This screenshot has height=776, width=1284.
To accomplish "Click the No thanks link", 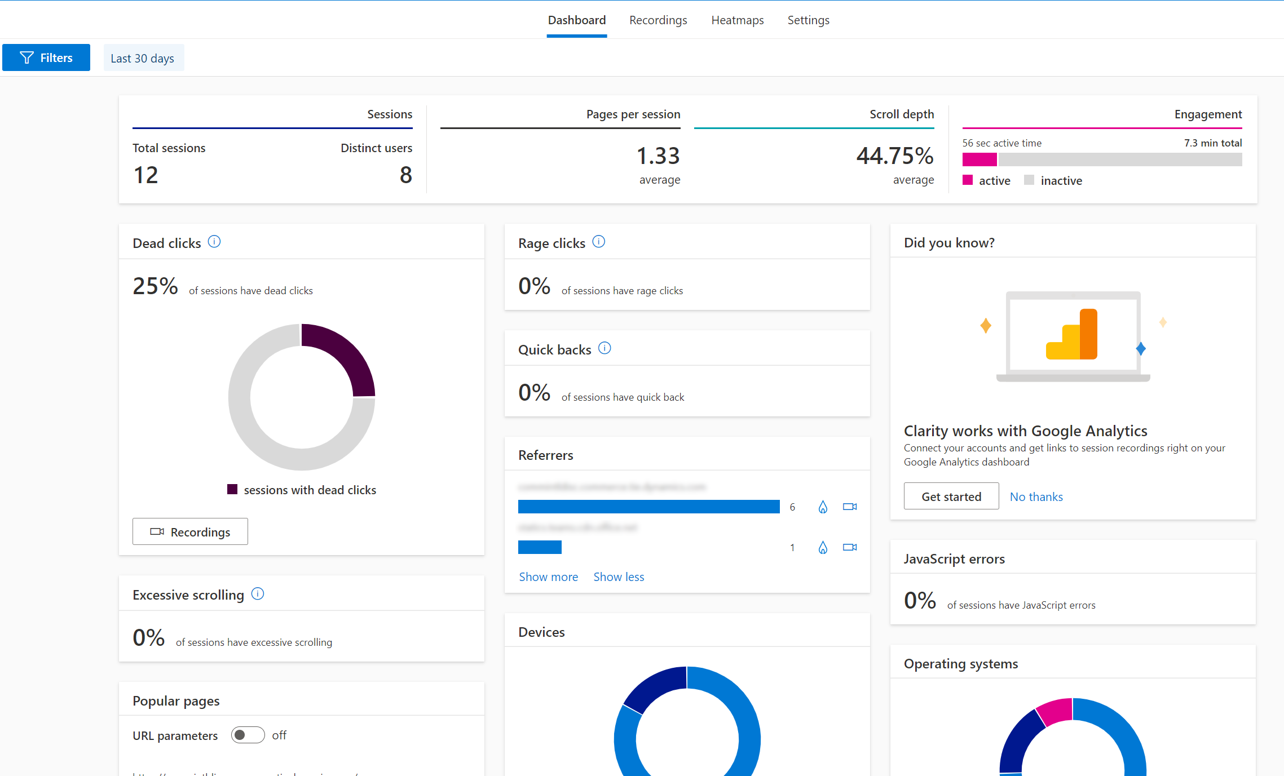I will tap(1035, 496).
